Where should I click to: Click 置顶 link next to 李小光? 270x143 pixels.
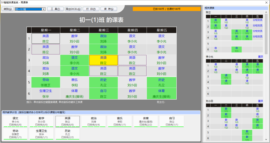coord(260,57)
